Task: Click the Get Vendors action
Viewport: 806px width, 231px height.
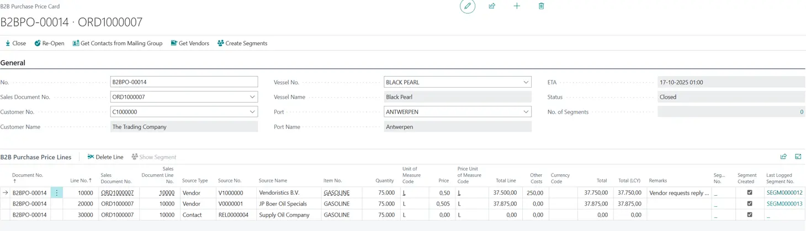Action: pos(189,43)
